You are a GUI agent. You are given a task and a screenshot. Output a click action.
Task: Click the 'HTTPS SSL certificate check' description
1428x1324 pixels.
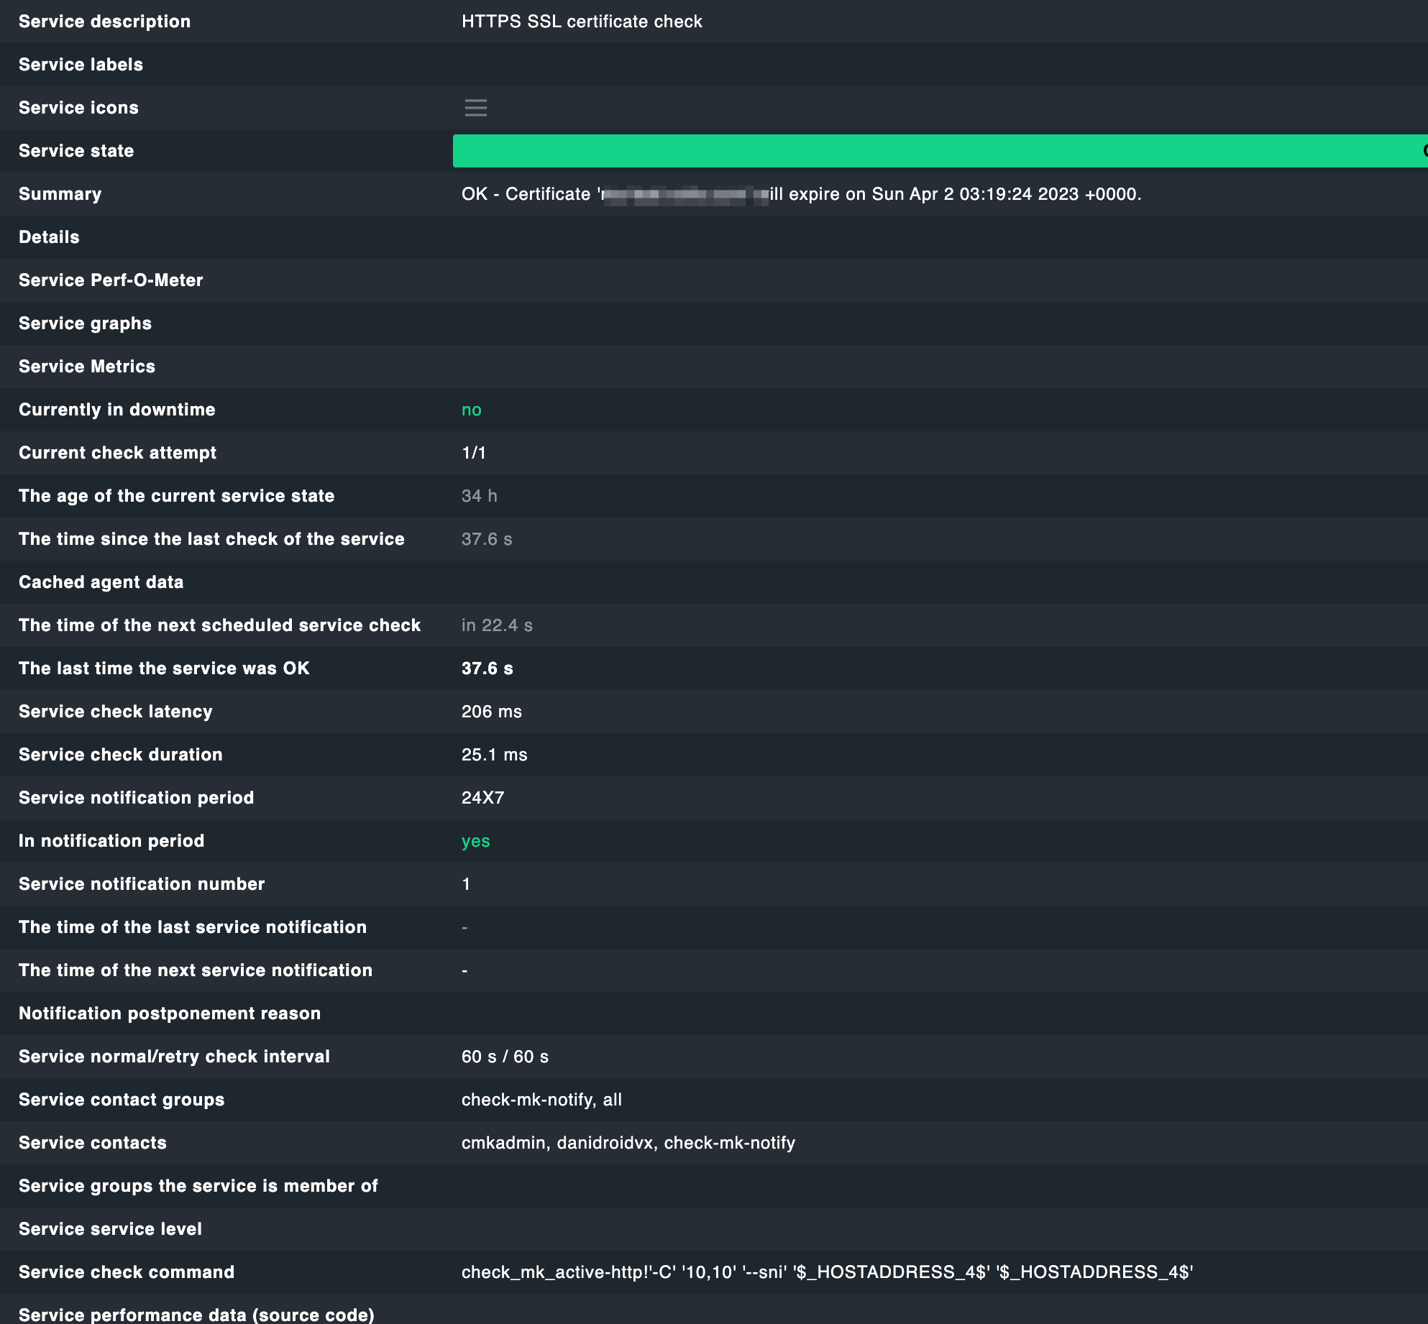582,21
